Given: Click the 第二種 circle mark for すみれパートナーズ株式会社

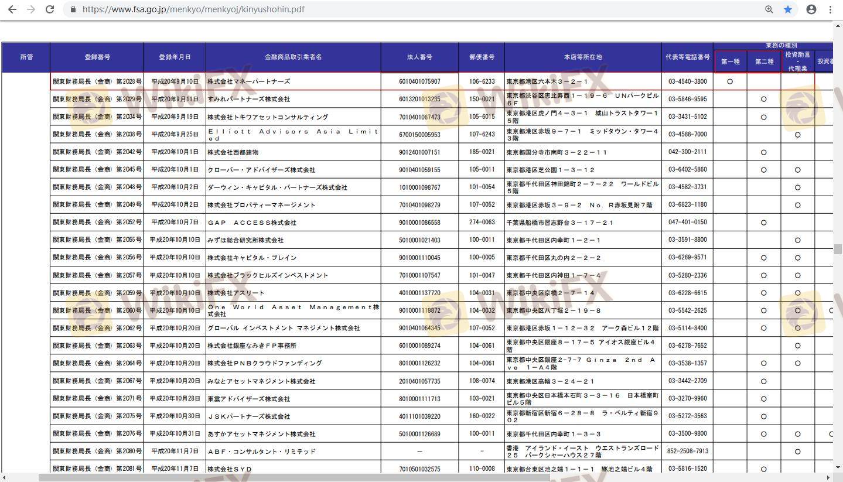Looking at the screenshot, I should click(x=763, y=100).
